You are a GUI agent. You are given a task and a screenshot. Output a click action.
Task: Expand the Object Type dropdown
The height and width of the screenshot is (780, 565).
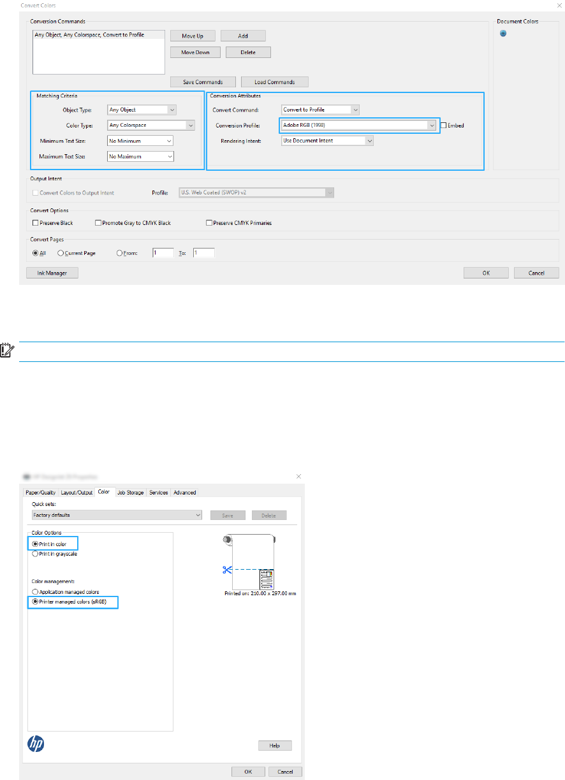(x=172, y=110)
